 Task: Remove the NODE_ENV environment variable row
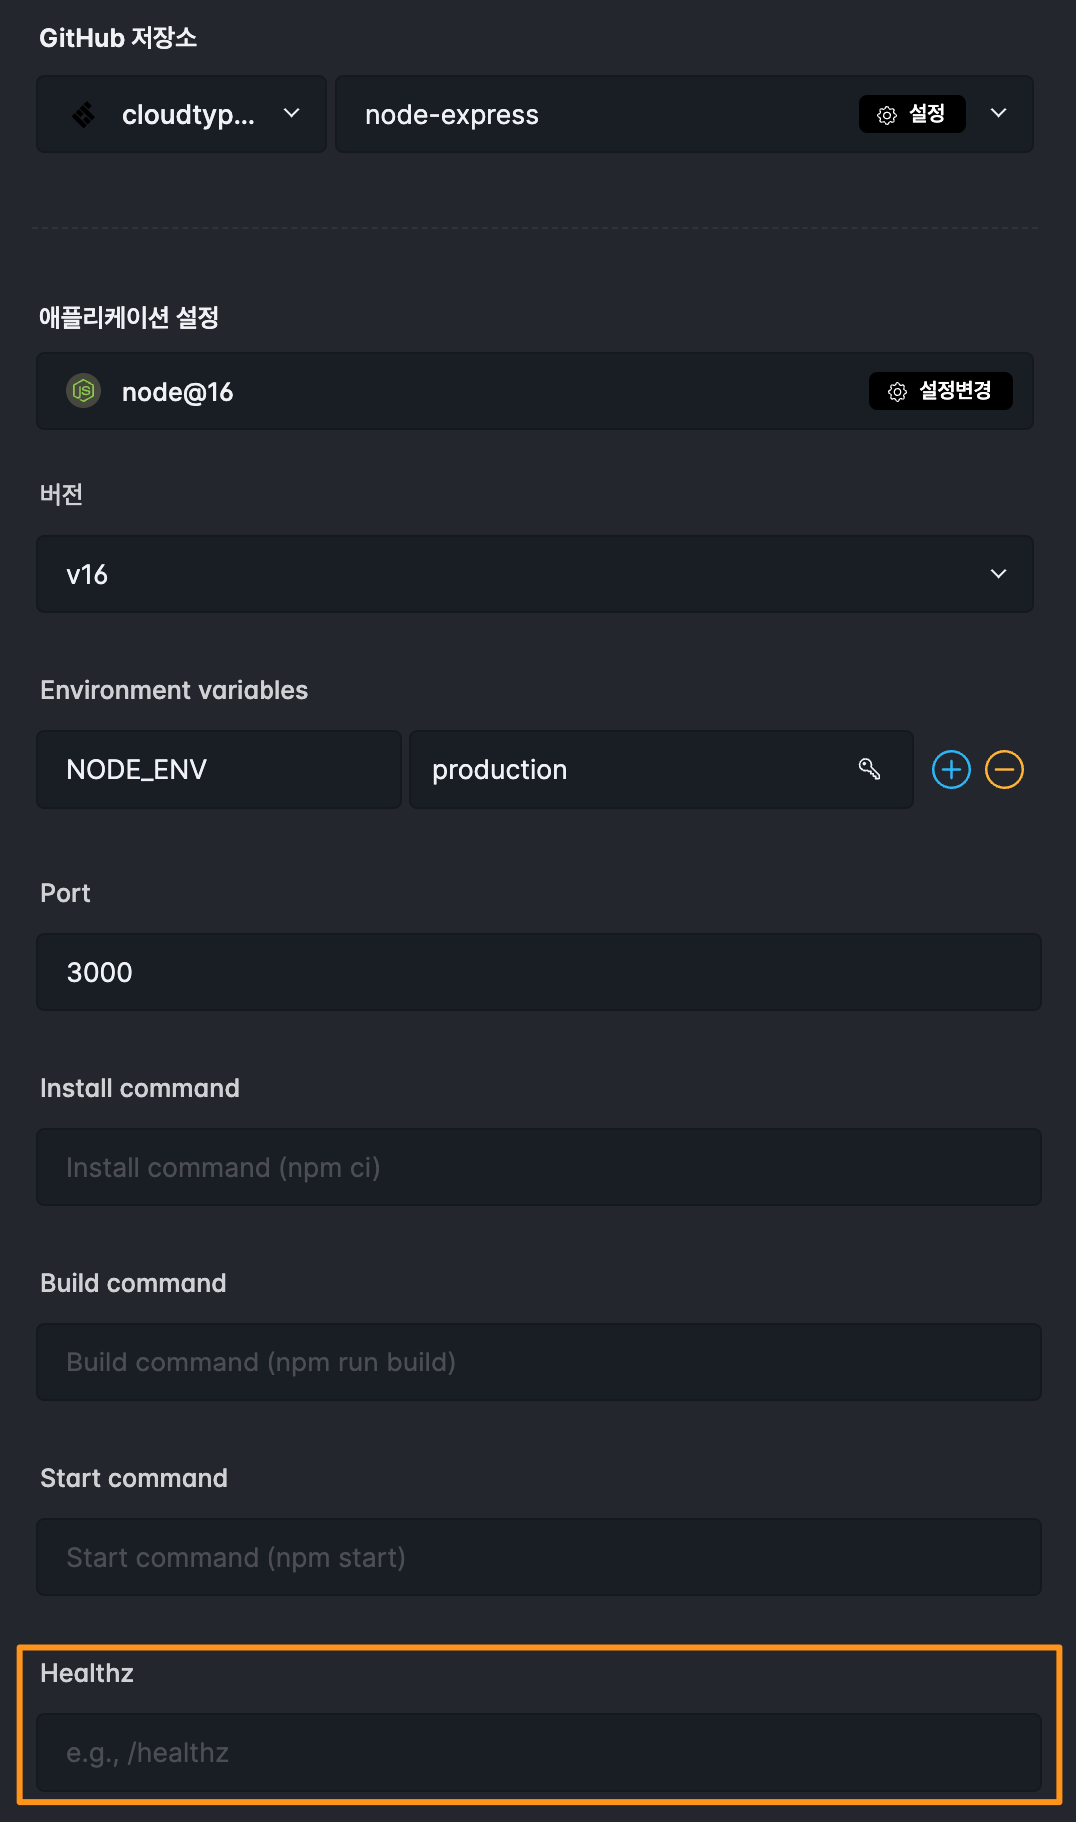[x=1004, y=769]
